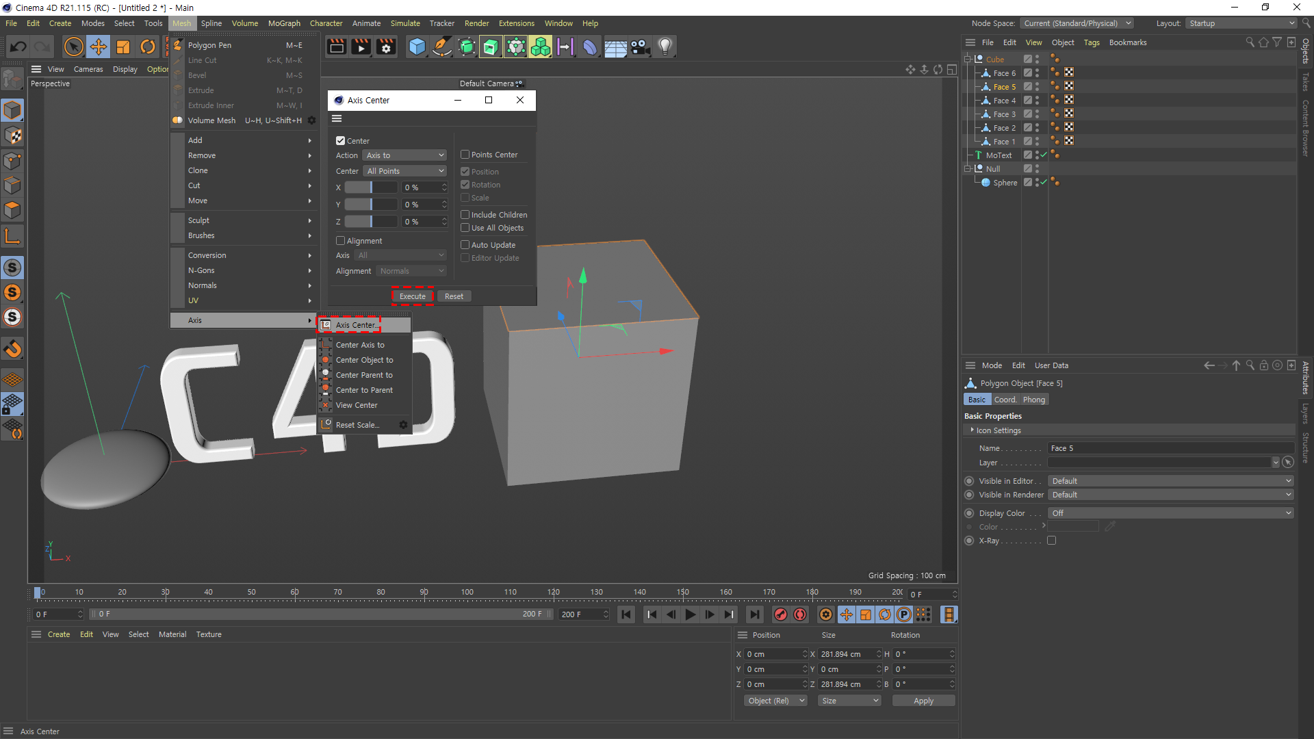Check Include Children option
The width and height of the screenshot is (1314, 739).
click(x=465, y=215)
